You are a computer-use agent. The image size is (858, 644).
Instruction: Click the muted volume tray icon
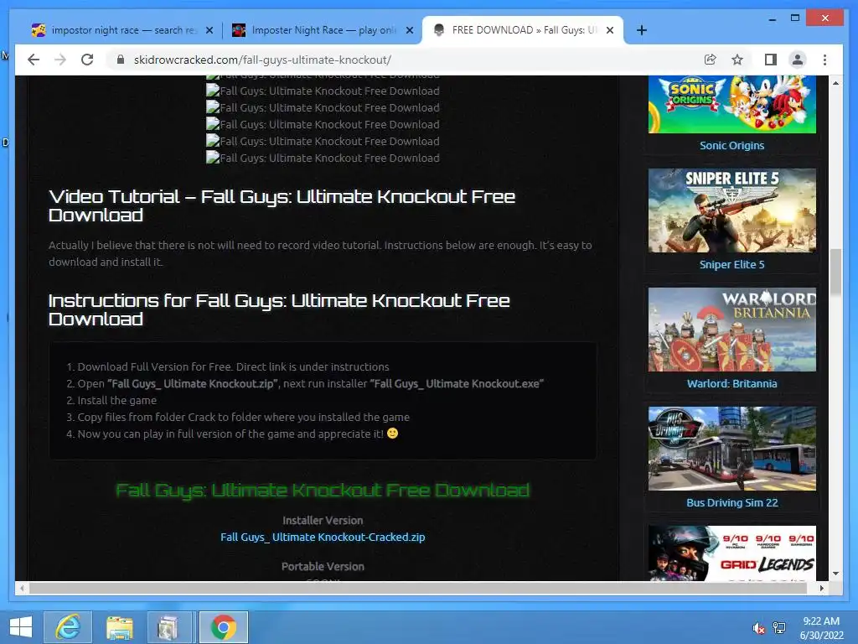(759, 628)
